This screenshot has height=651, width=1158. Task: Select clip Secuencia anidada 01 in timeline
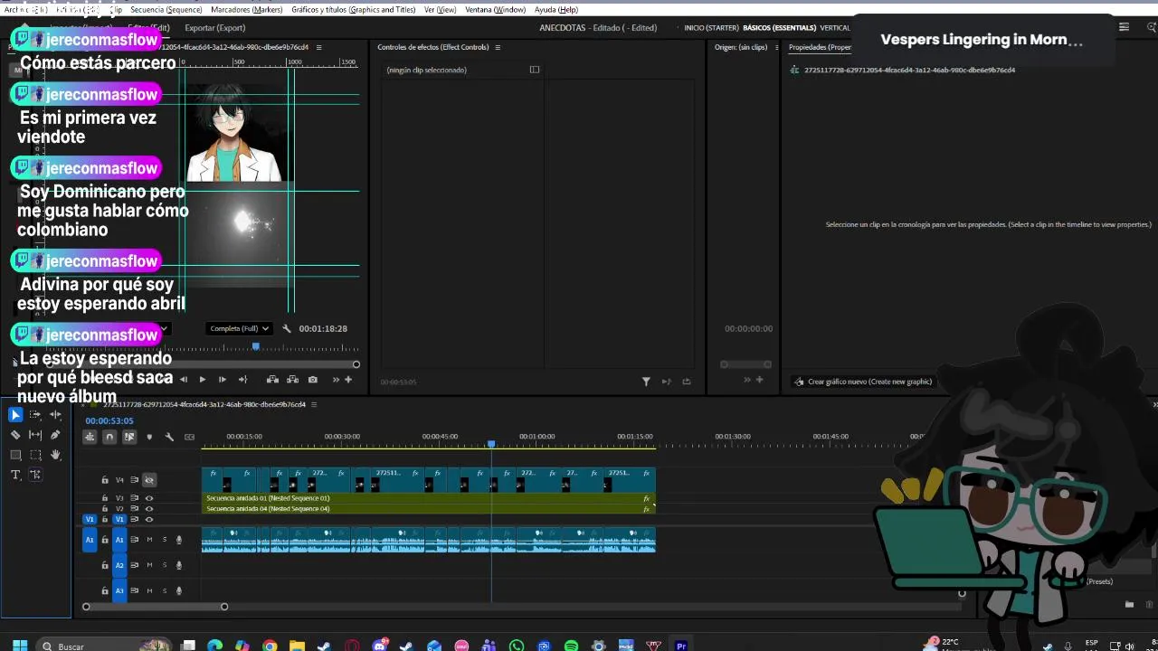point(428,498)
